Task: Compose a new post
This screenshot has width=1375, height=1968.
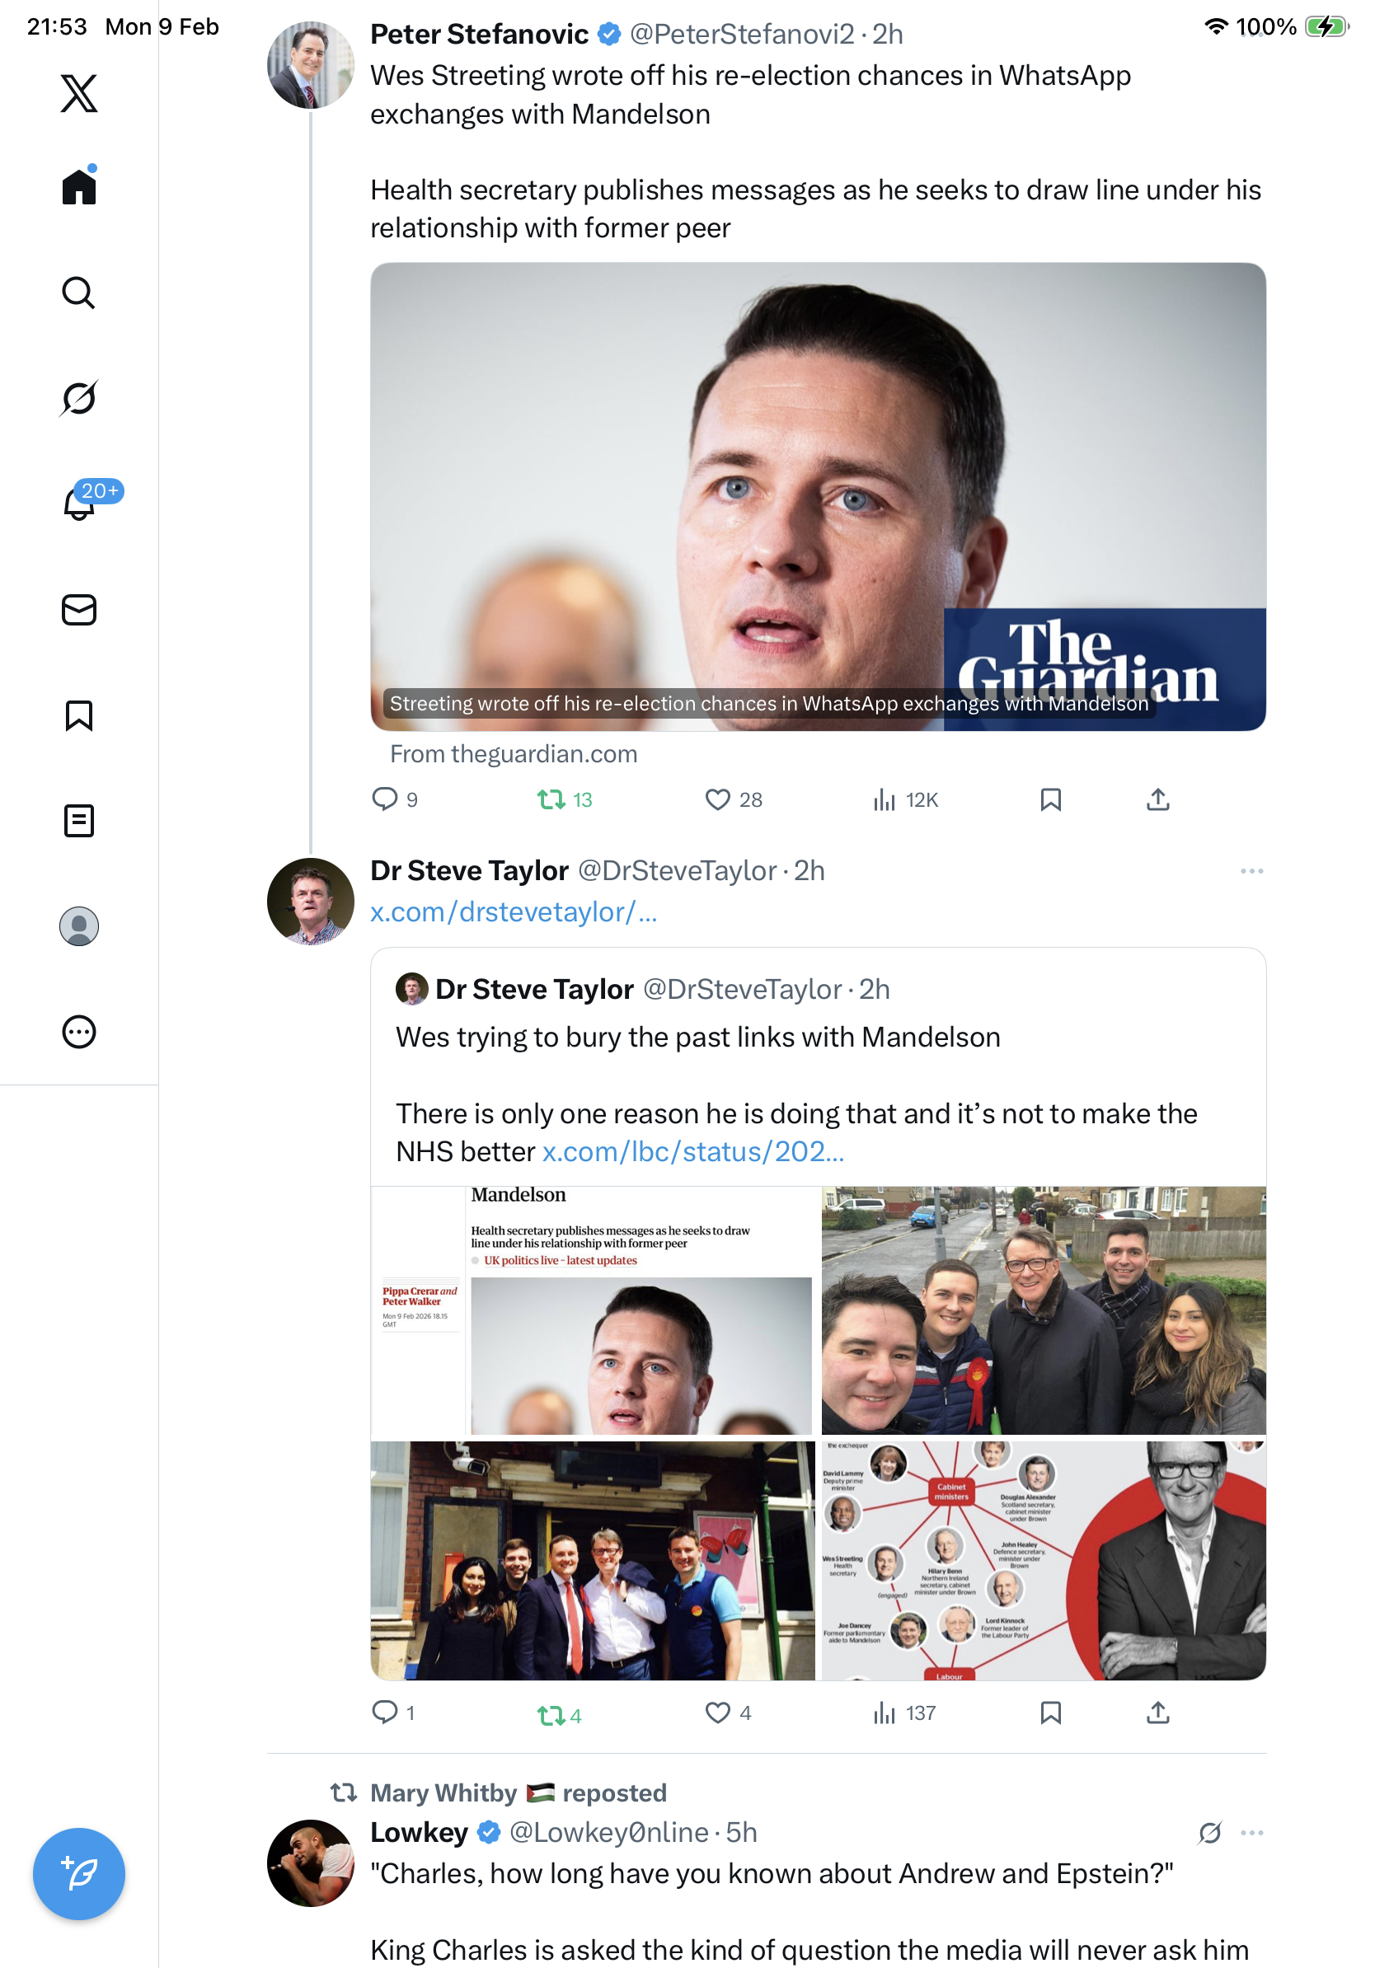Action: (x=79, y=1873)
